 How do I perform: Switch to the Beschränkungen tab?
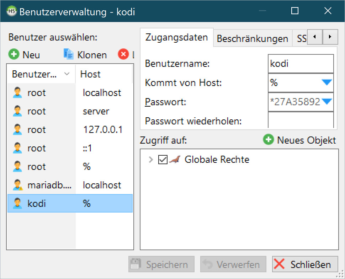click(253, 38)
